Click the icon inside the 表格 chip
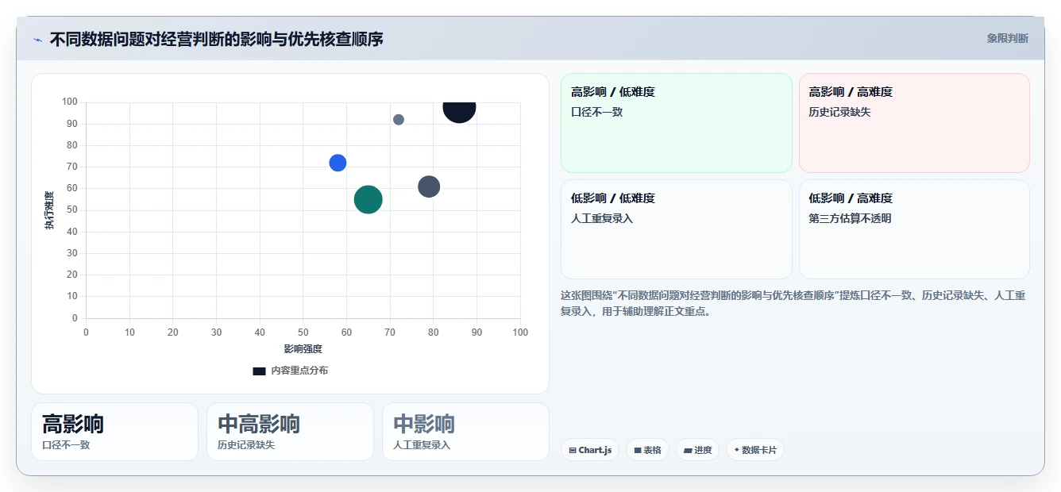Viewport: 1061px width, 492px height. point(638,450)
